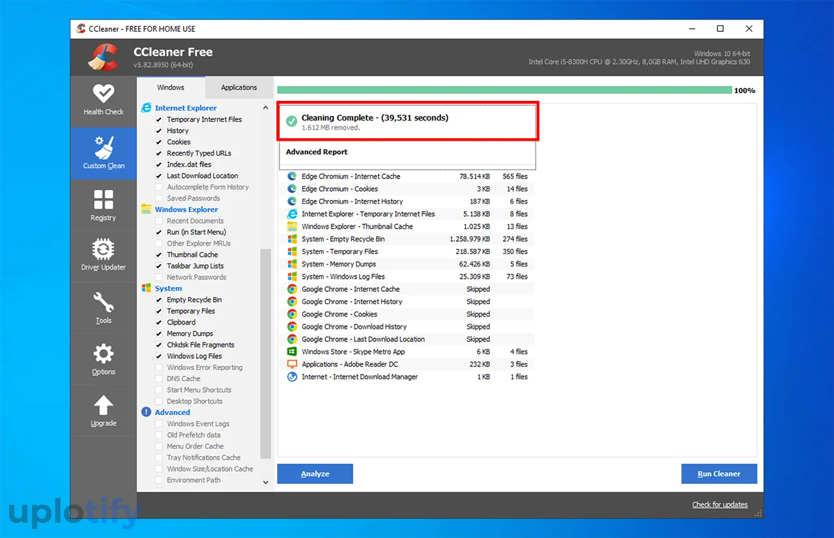Uncheck the Taskbar Jump Lists checkbox
The image size is (834, 538).
[x=159, y=266]
